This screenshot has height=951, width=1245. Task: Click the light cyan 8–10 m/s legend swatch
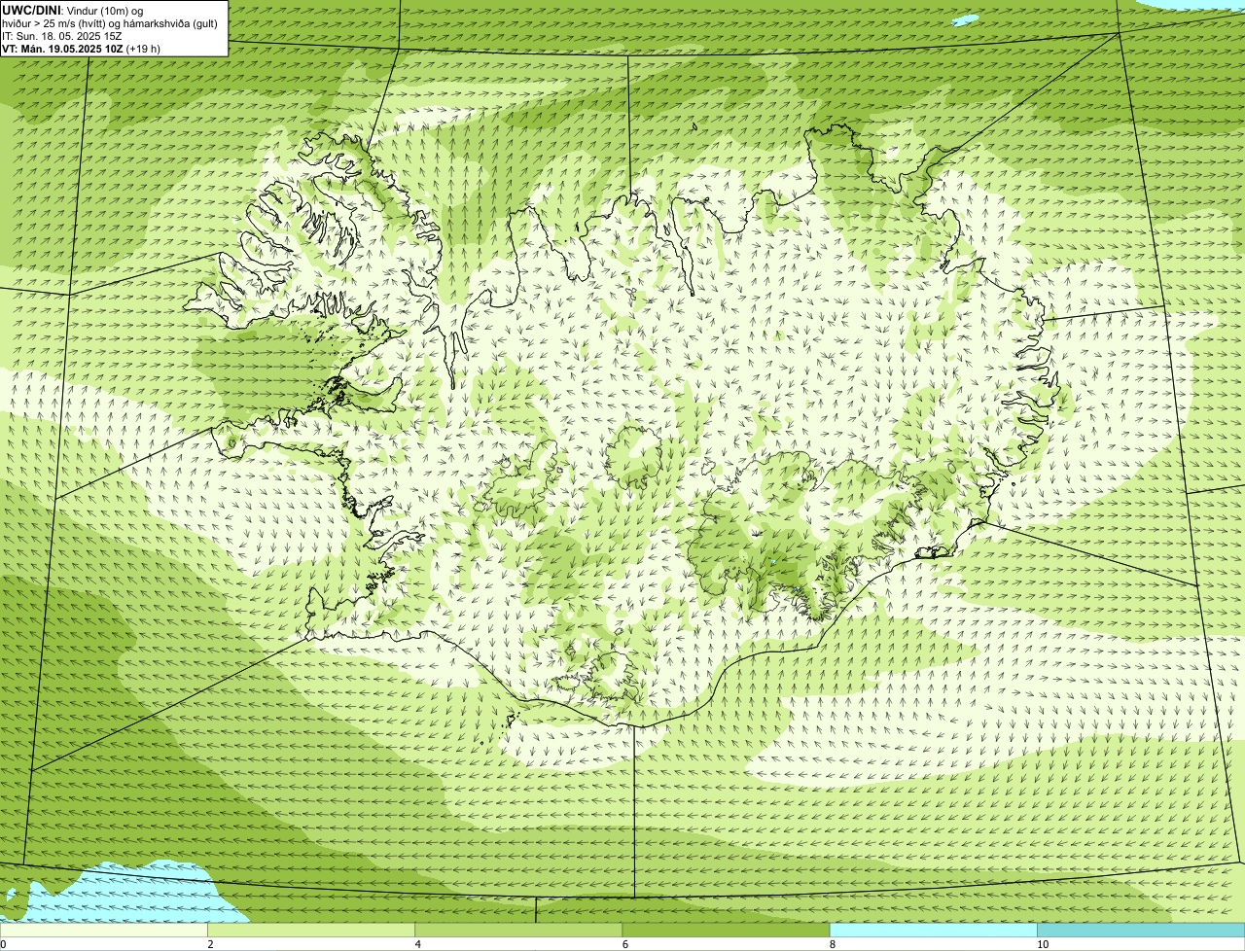point(934,931)
